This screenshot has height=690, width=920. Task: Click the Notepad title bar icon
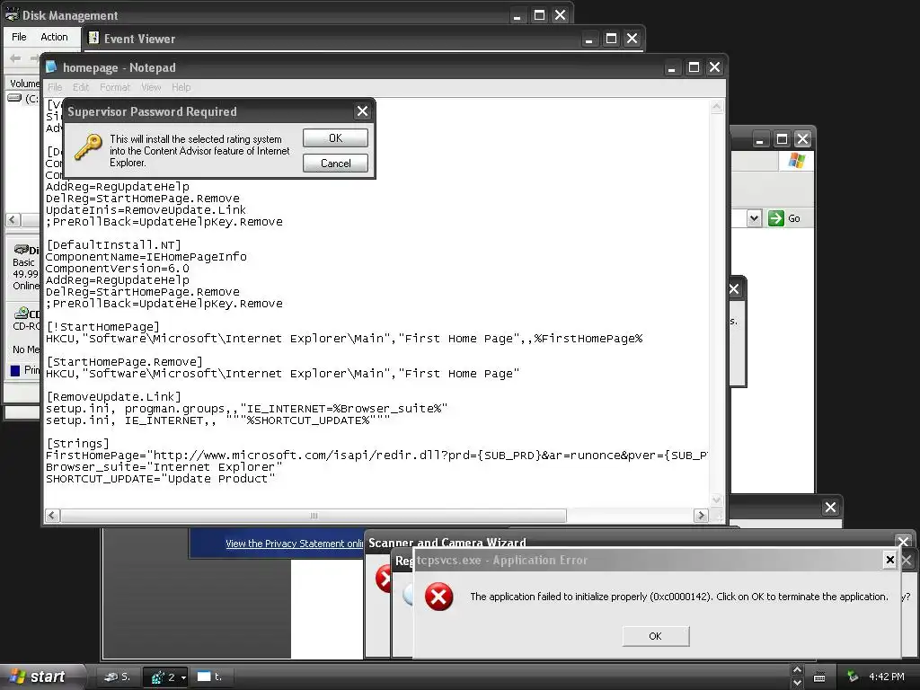click(x=51, y=66)
